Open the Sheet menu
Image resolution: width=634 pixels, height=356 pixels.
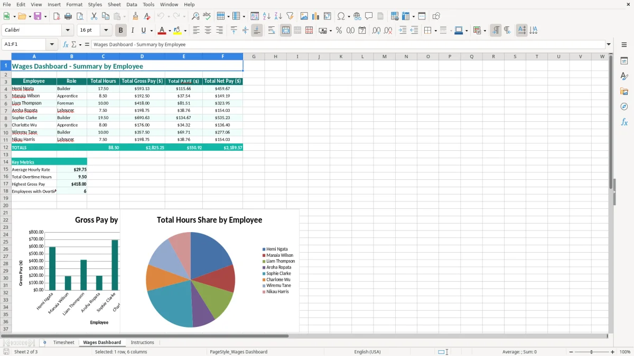(114, 4)
